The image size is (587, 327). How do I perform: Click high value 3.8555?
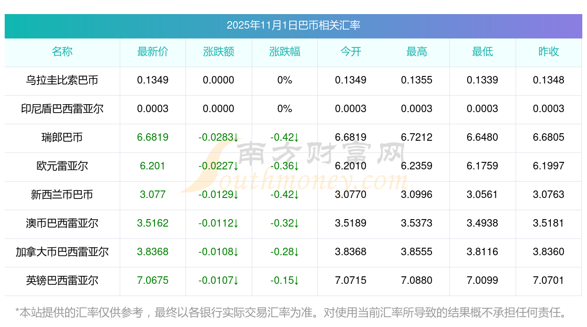click(x=417, y=252)
